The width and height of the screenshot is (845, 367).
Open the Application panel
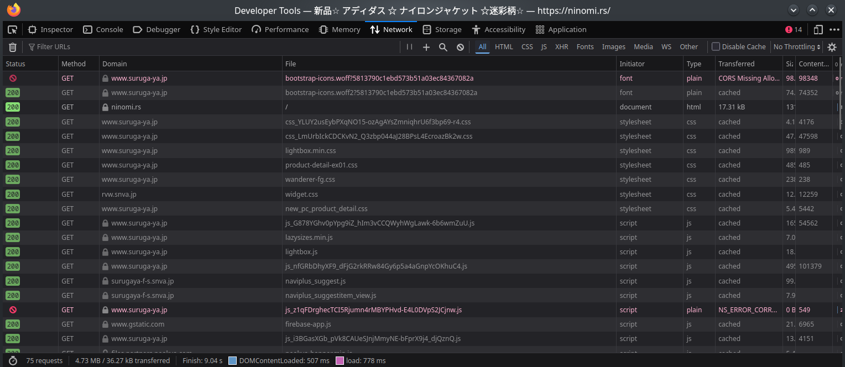(561, 30)
